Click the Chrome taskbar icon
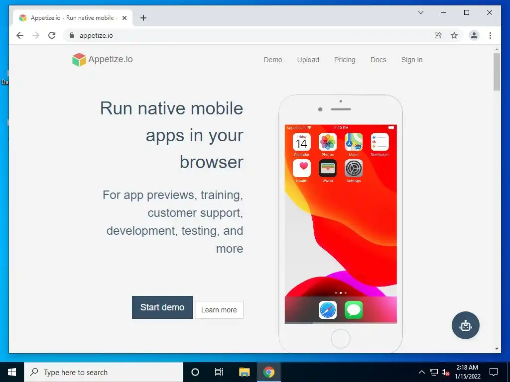 (x=268, y=372)
